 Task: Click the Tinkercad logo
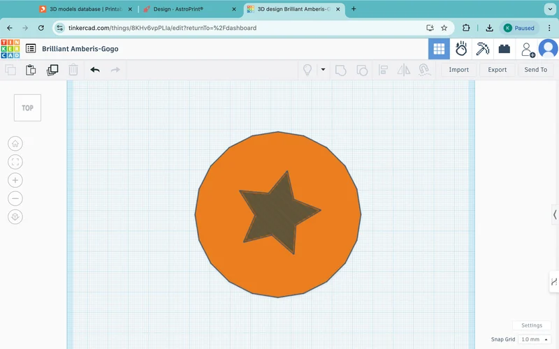click(x=10, y=49)
